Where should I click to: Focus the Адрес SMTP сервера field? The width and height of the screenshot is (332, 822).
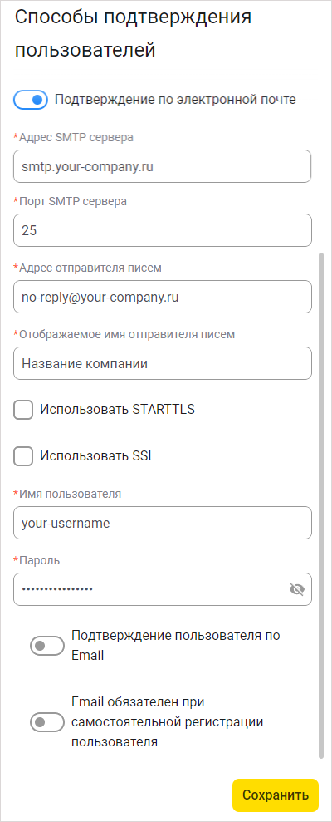click(163, 167)
